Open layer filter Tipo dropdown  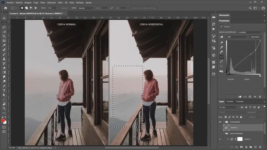tap(228, 107)
